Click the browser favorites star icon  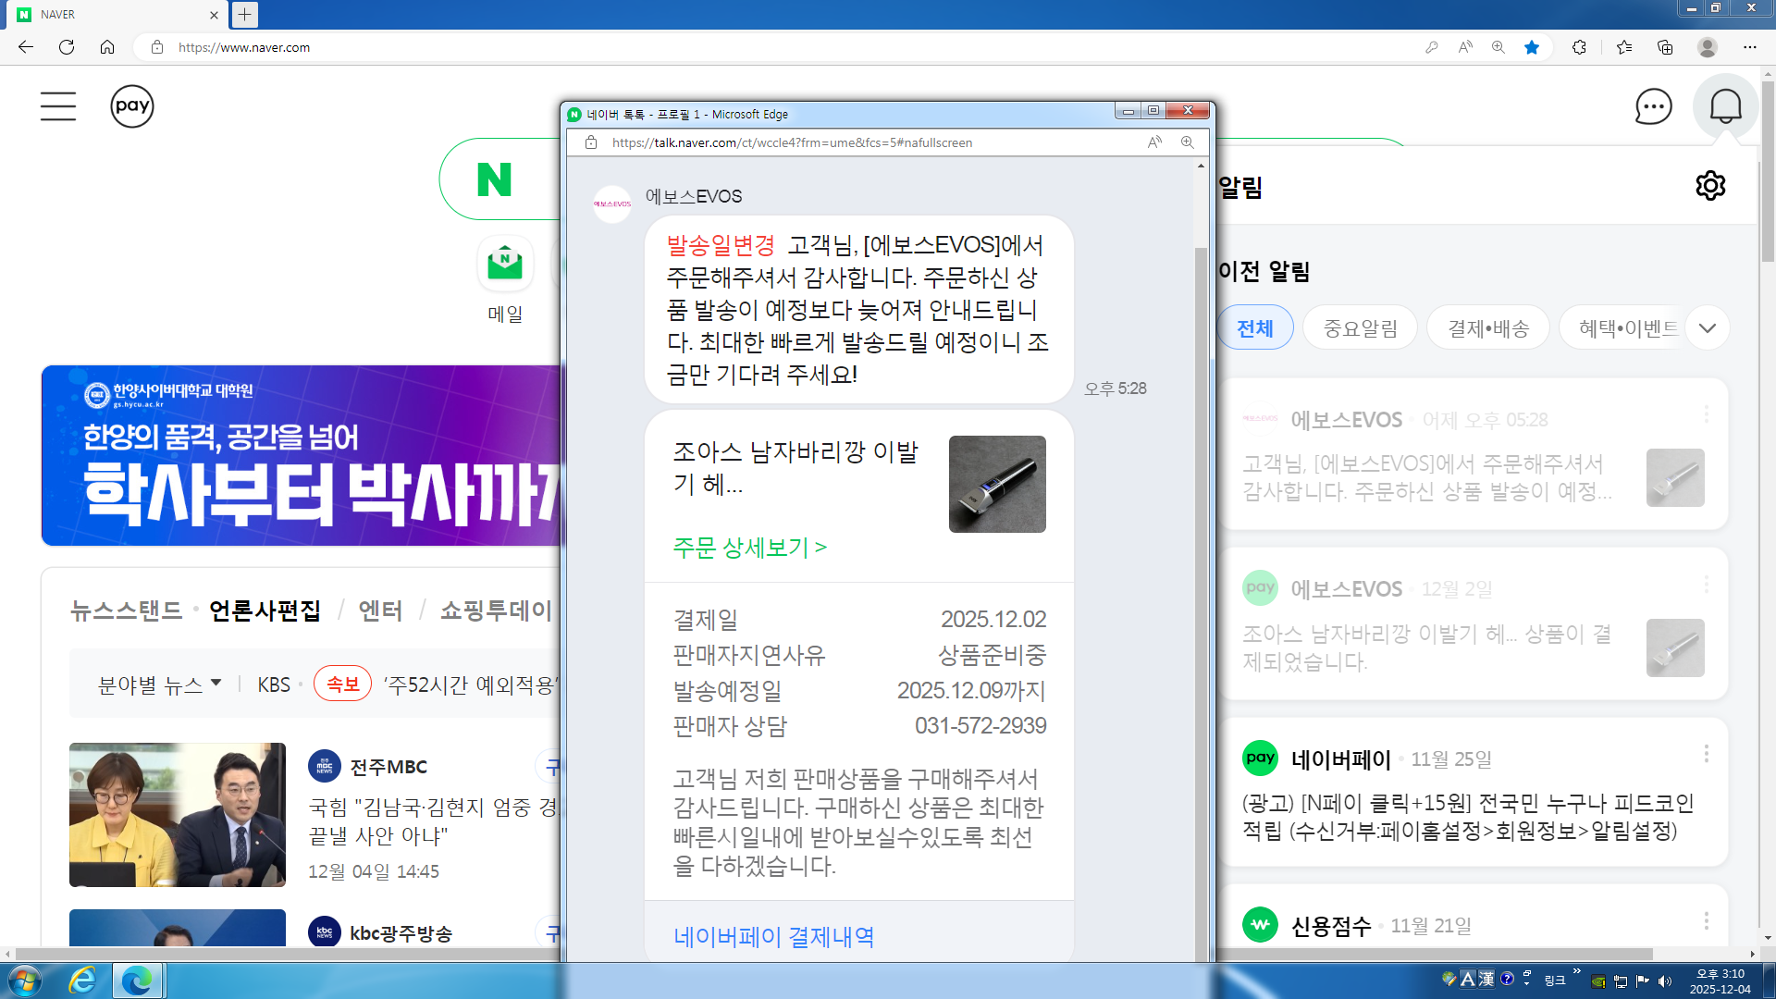(x=1532, y=47)
